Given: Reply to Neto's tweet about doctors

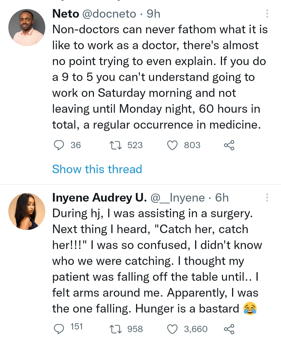Looking at the screenshot, I should 59,145.
